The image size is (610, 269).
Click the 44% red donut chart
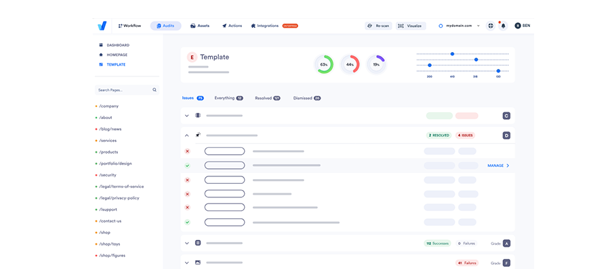click(350, 64)
